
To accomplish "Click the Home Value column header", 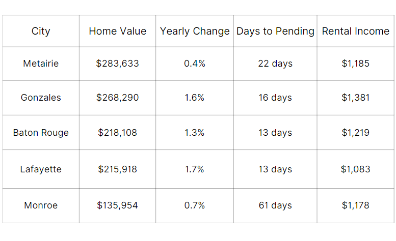I will click(117, 31).
